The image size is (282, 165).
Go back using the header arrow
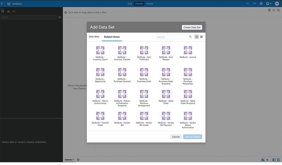tap(2, 4)
